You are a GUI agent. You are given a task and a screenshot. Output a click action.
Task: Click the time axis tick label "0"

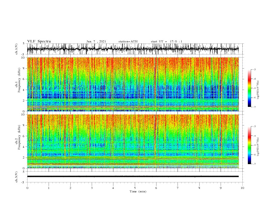27,188
